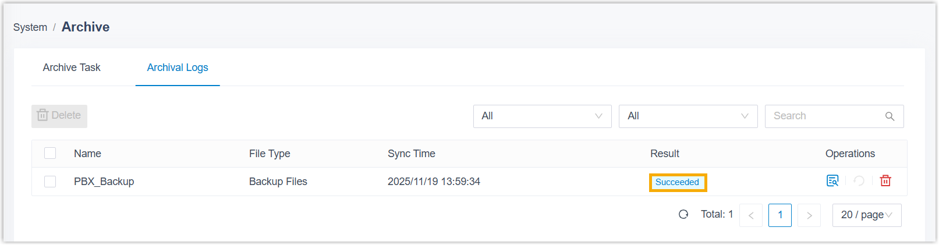Switch to the Archive Task tab
This screenshot has width=939, height=245.
pyautogui.click(x=72, y=68)
